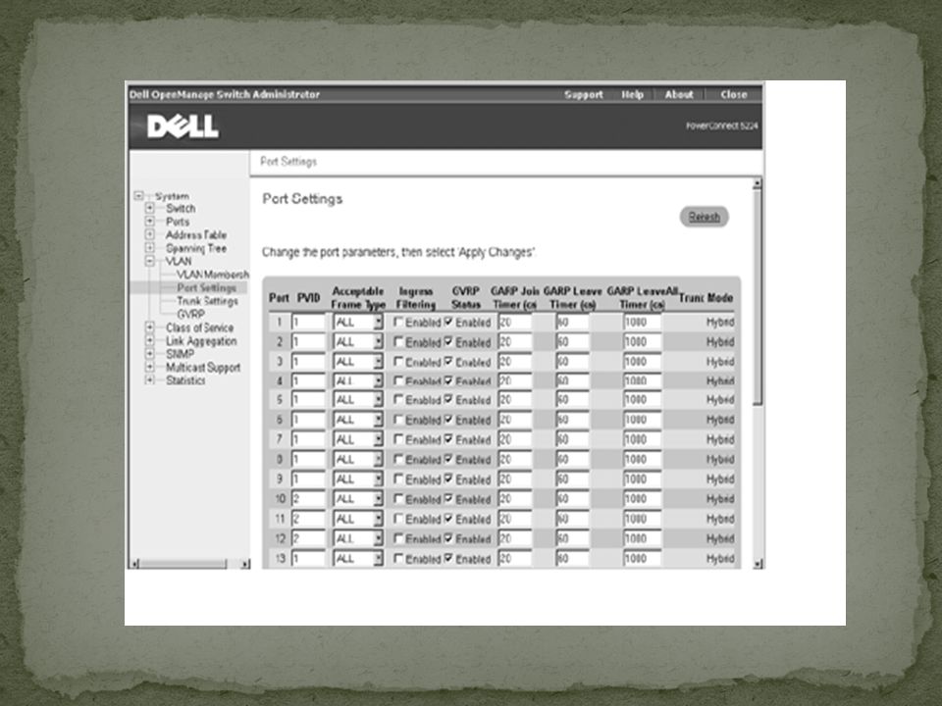
Task: Click the PVID field for port 1
Action: coord(308,323)
